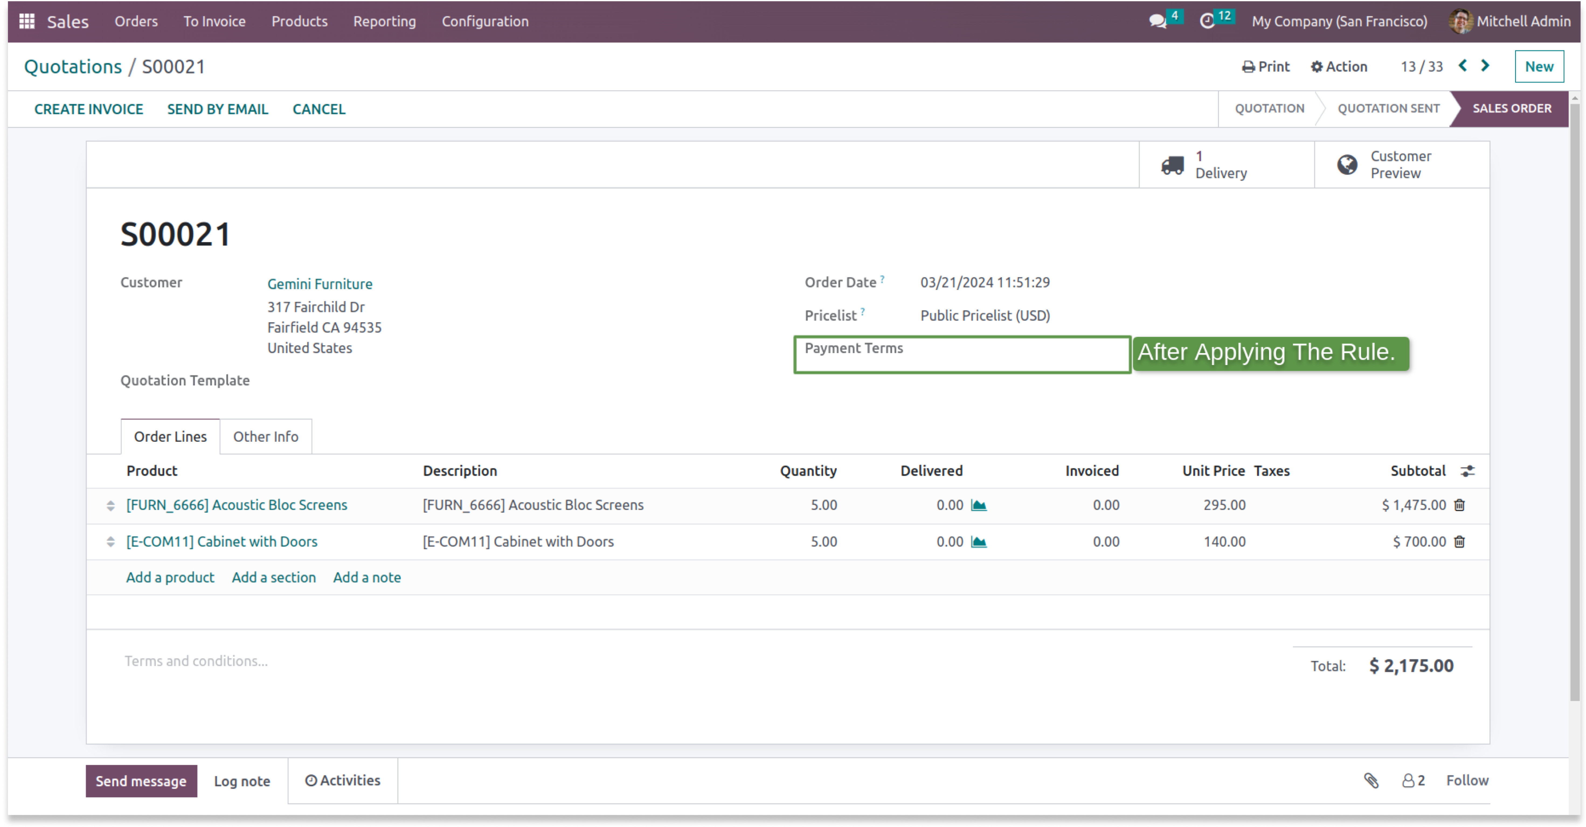This screenshot has width=1586, height=827.
Task: Select the Order Lines tab
Action: (170, 436)
